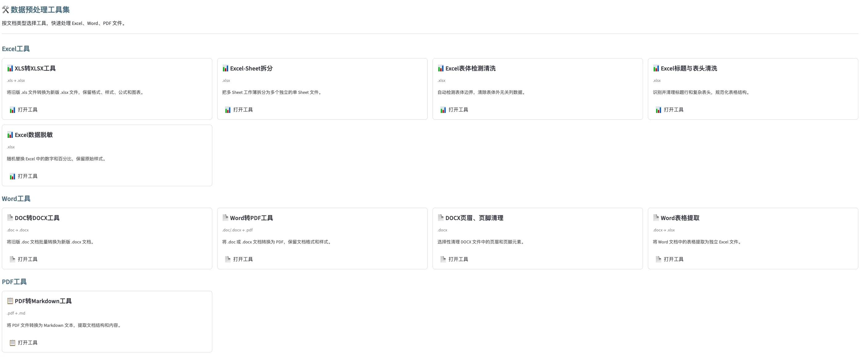This screenshot has width=862, height=357.
Task: Open Excel标题与表头清洗 tool via 打开工具
Action: 669,110
